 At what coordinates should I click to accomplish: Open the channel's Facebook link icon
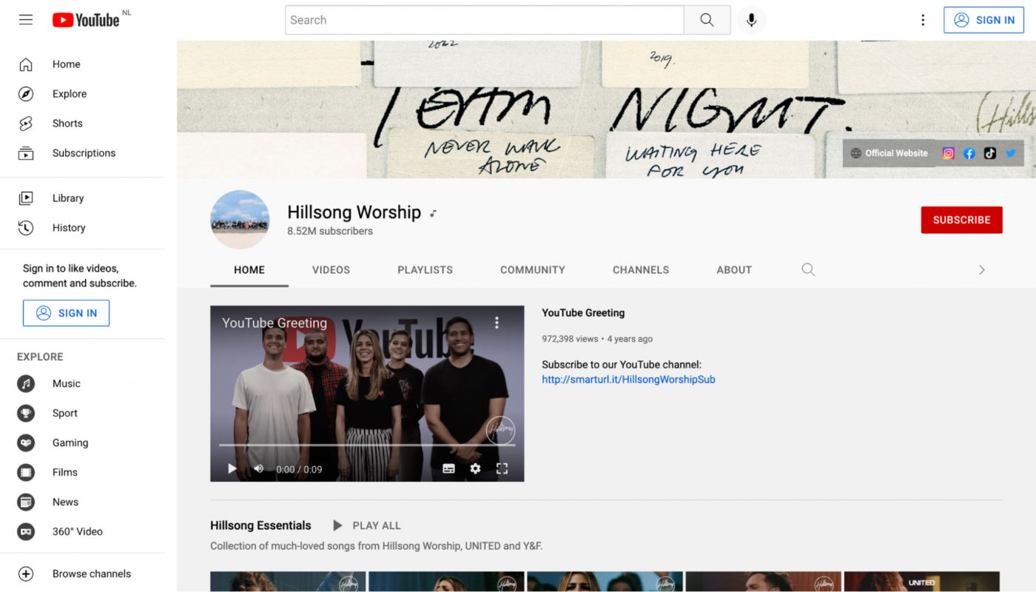[x=969, y=153]
